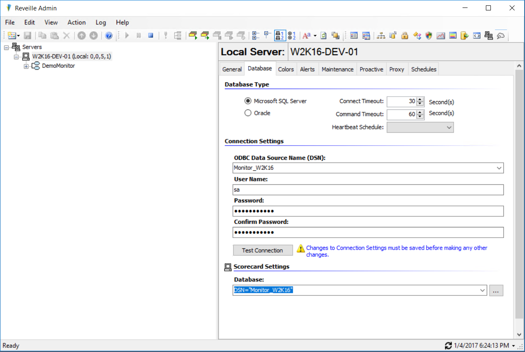
Task: Decrease the Command Timeout spinner value
Action: click(420, 117)
